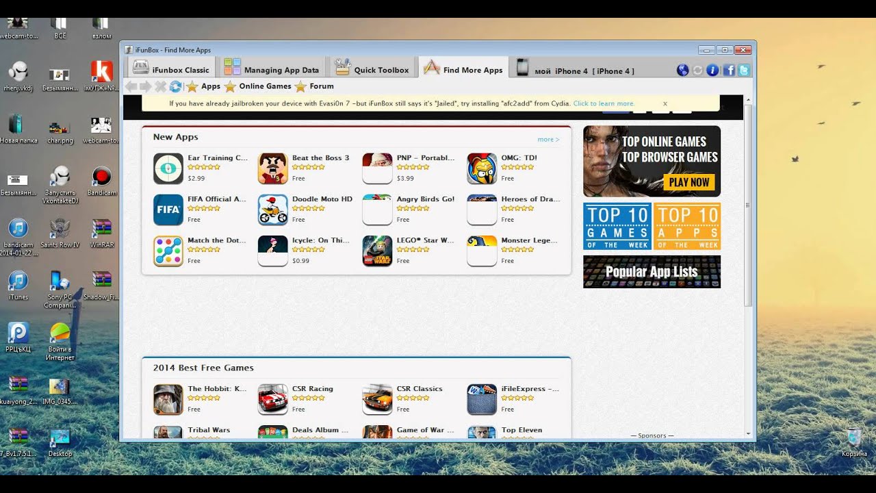This screenshot has height=493, width=876.
Task: Click the 2014 Best Free Games heading
Action: (203, 368)
